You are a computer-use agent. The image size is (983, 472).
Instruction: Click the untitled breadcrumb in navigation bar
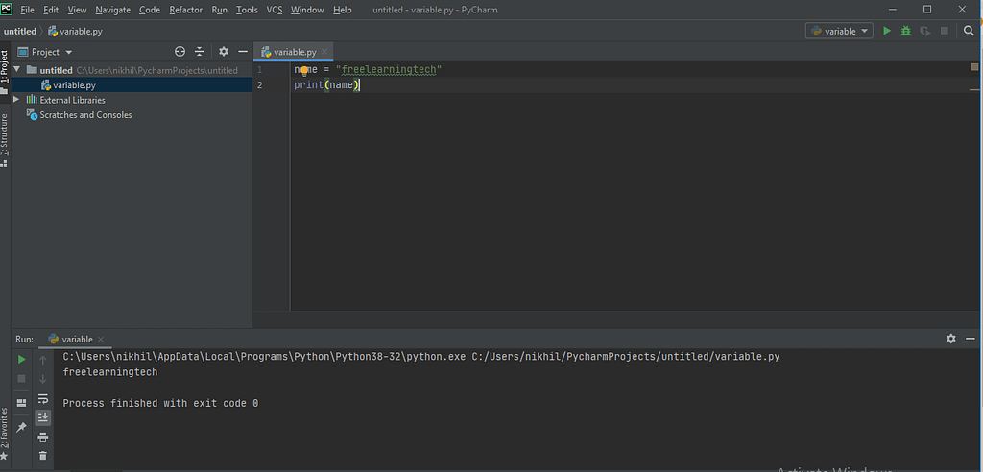(20, 32)
